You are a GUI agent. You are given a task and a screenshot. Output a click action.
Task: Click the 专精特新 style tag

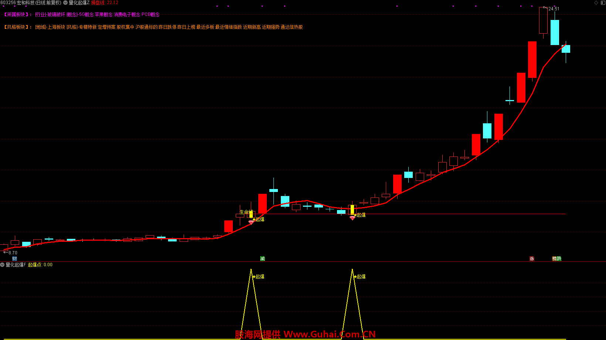click(88, 27)
